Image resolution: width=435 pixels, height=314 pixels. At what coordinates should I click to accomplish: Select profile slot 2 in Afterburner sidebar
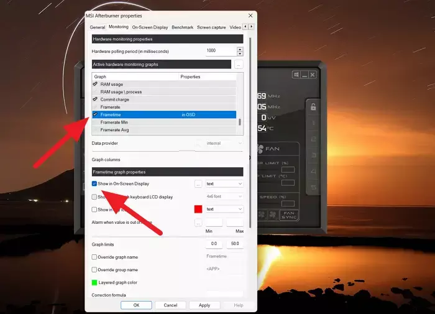(x=313, y=139)
